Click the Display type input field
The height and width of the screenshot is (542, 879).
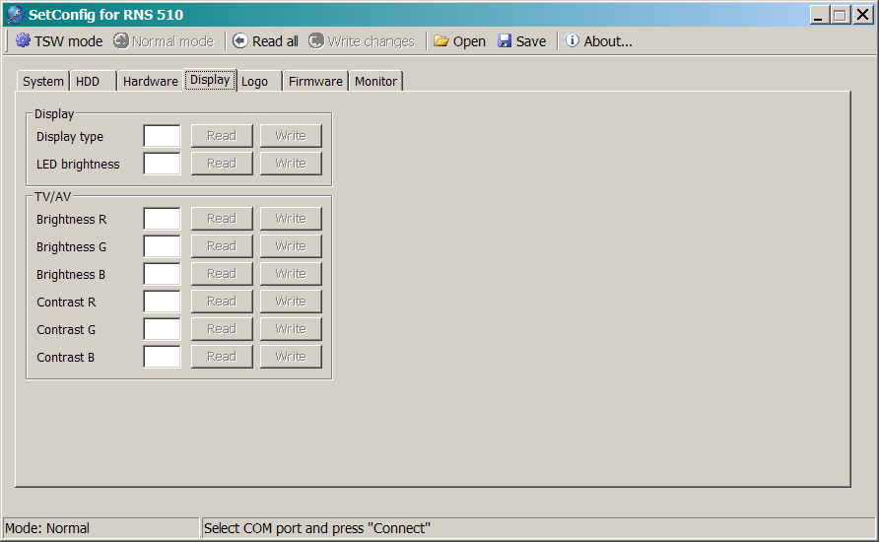[162, 136]
